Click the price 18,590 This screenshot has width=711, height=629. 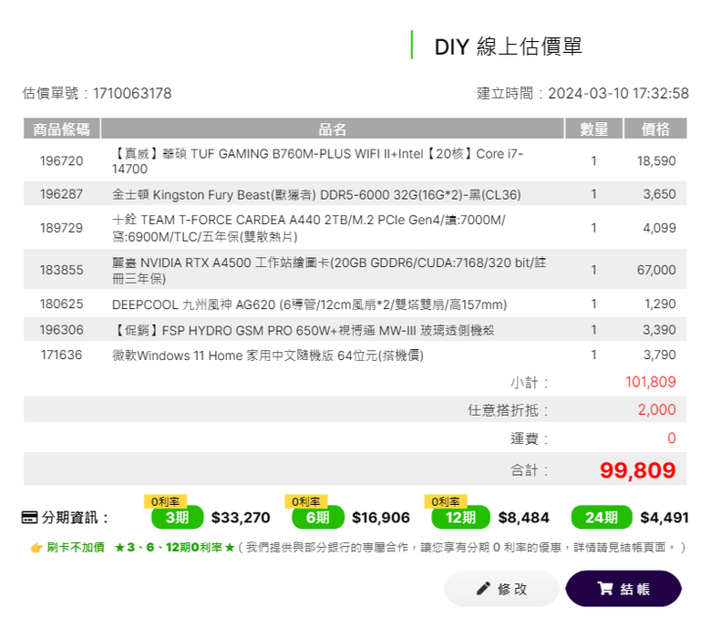pos(656,161)
